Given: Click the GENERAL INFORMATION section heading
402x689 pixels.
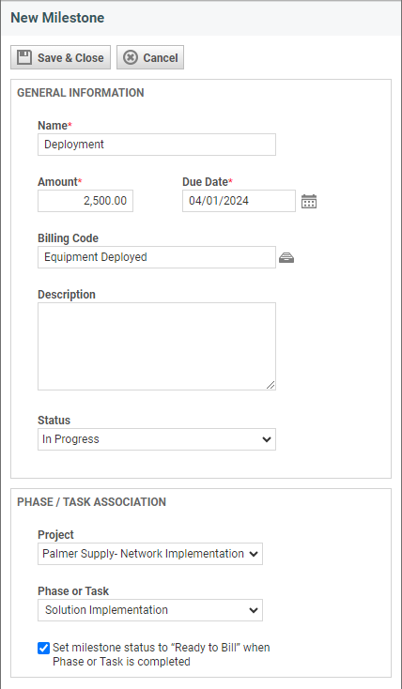Looking at the screenshot, I should 81,93.
